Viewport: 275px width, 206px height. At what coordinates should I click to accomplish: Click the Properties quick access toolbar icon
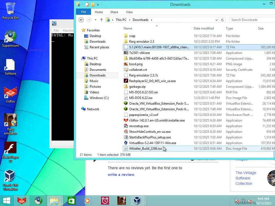coord(87,5)
